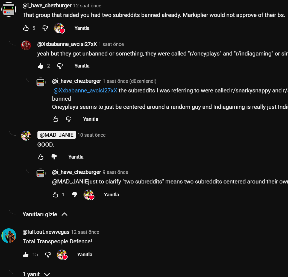The width and height of the screenshot is (288, 277).
Task: Reply to the top i_have_chezburger comment
Action: [x=82, y=28]
